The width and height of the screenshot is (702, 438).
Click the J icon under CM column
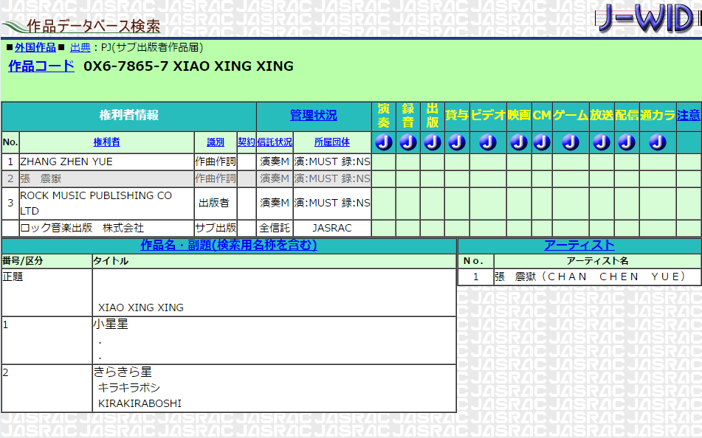tap(542, 143)
